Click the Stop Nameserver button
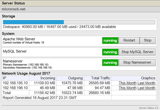 tap(137, 62)
